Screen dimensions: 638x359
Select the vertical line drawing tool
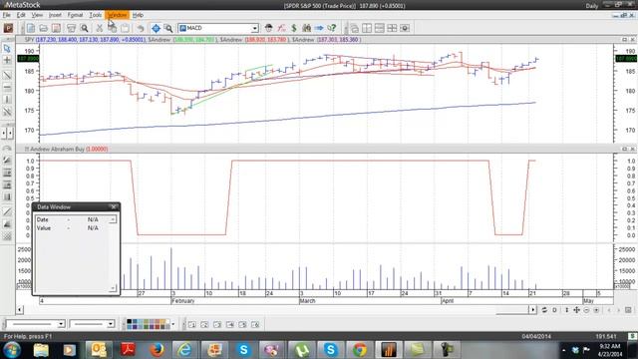[x=7, y=99]
